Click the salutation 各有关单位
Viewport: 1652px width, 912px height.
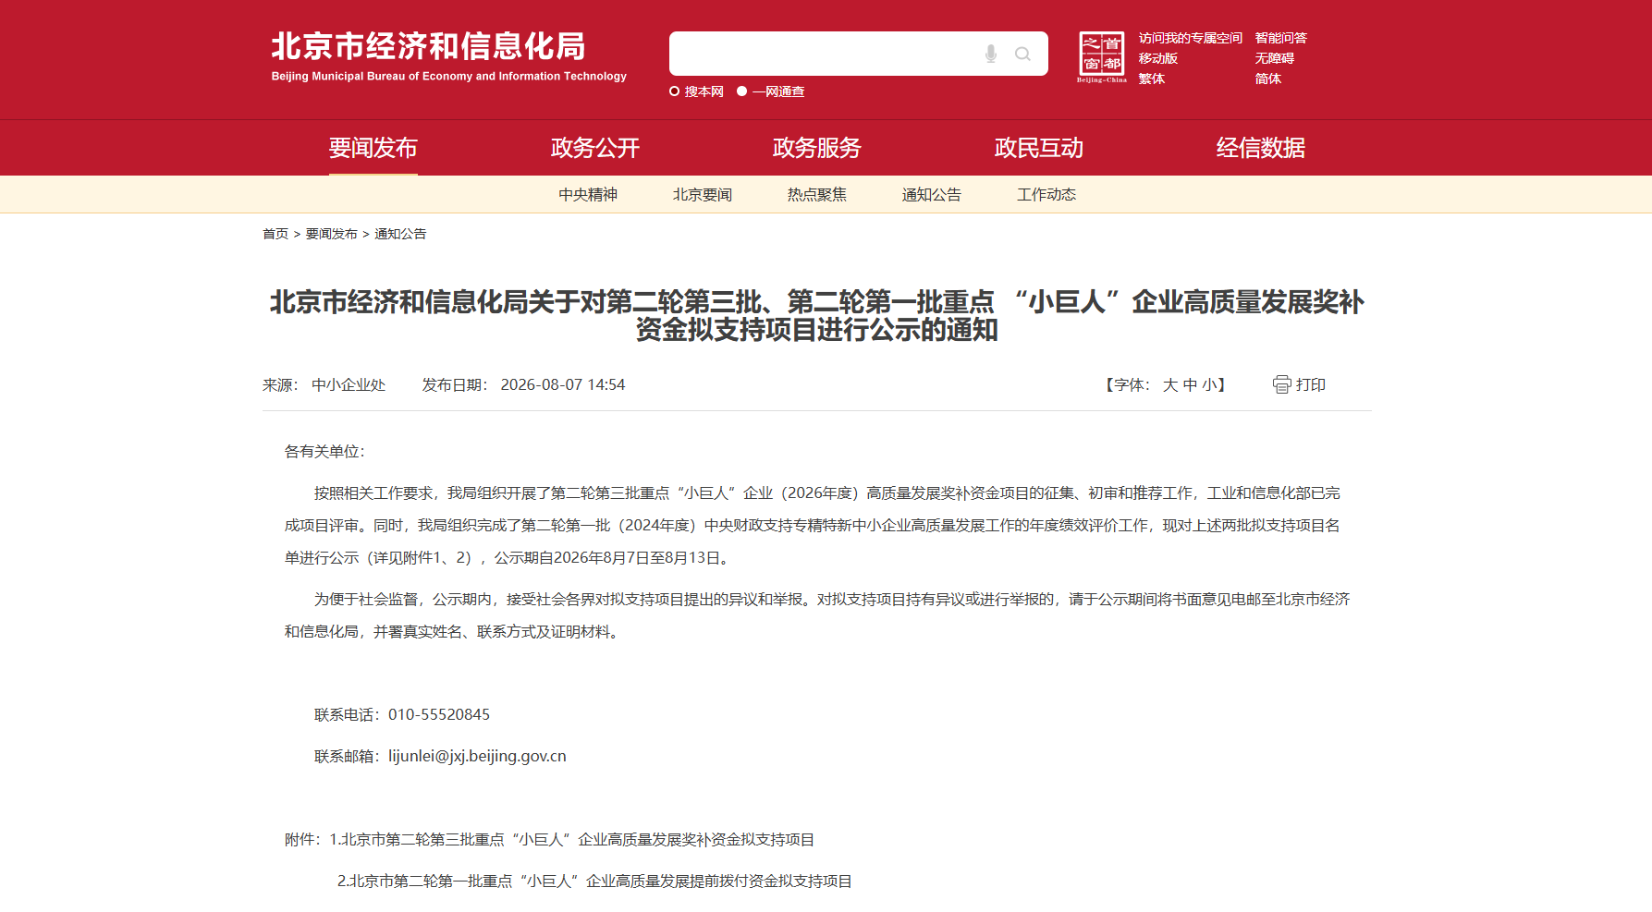324,452
